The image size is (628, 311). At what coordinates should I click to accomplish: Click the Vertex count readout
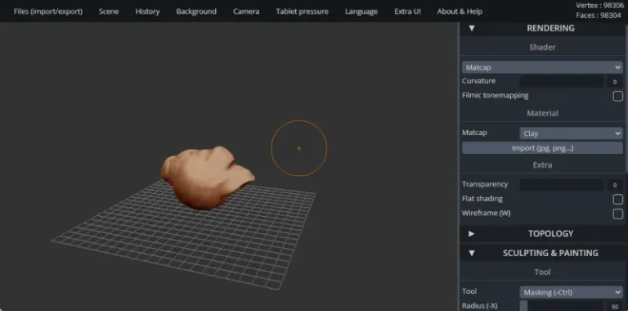[599, 5]
